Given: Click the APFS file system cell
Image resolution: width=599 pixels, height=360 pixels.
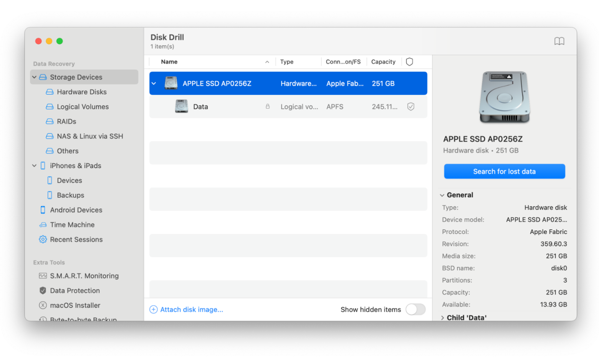Looking at the screenshot, I should pos(334,107).
